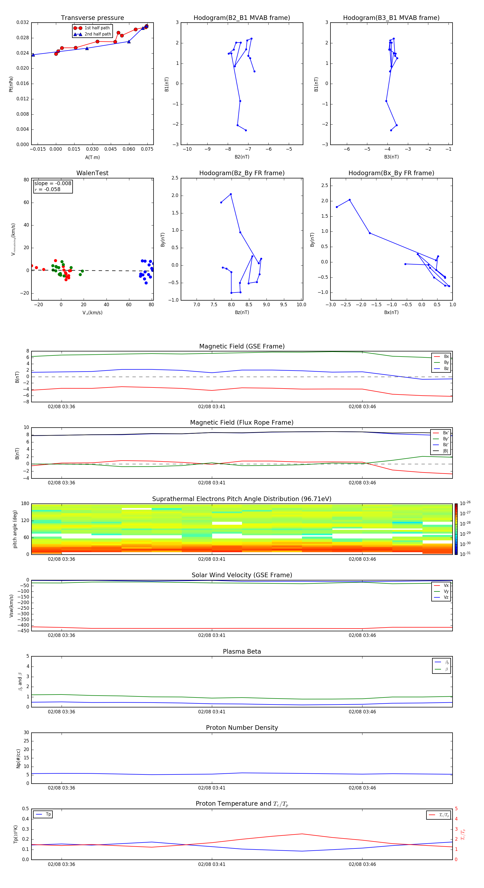Screen dimensions: 484x888
Task: Click the 'Vy' legend entry
Action: click(441, 591)
